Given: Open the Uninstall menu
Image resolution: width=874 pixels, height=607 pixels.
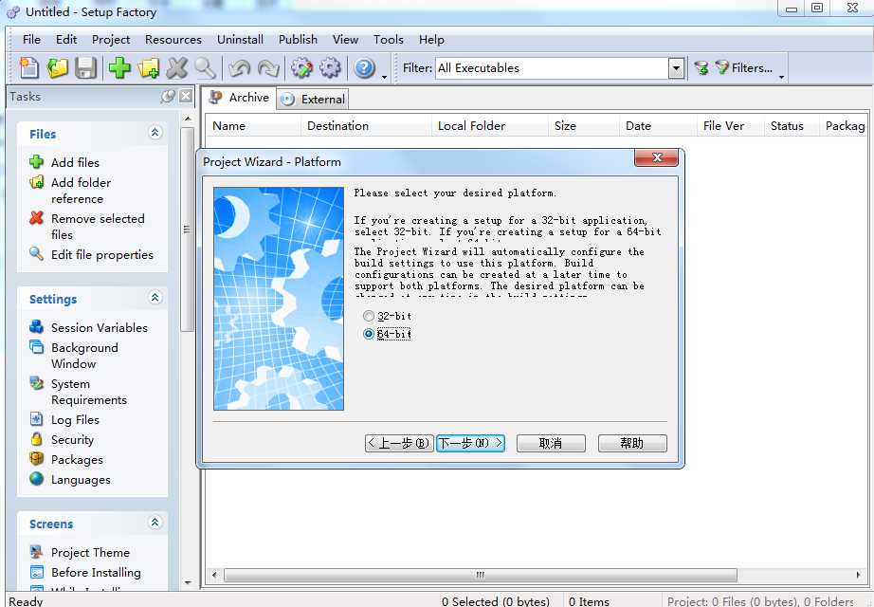Looking at the screenshot, I should (x=240, y=40).
